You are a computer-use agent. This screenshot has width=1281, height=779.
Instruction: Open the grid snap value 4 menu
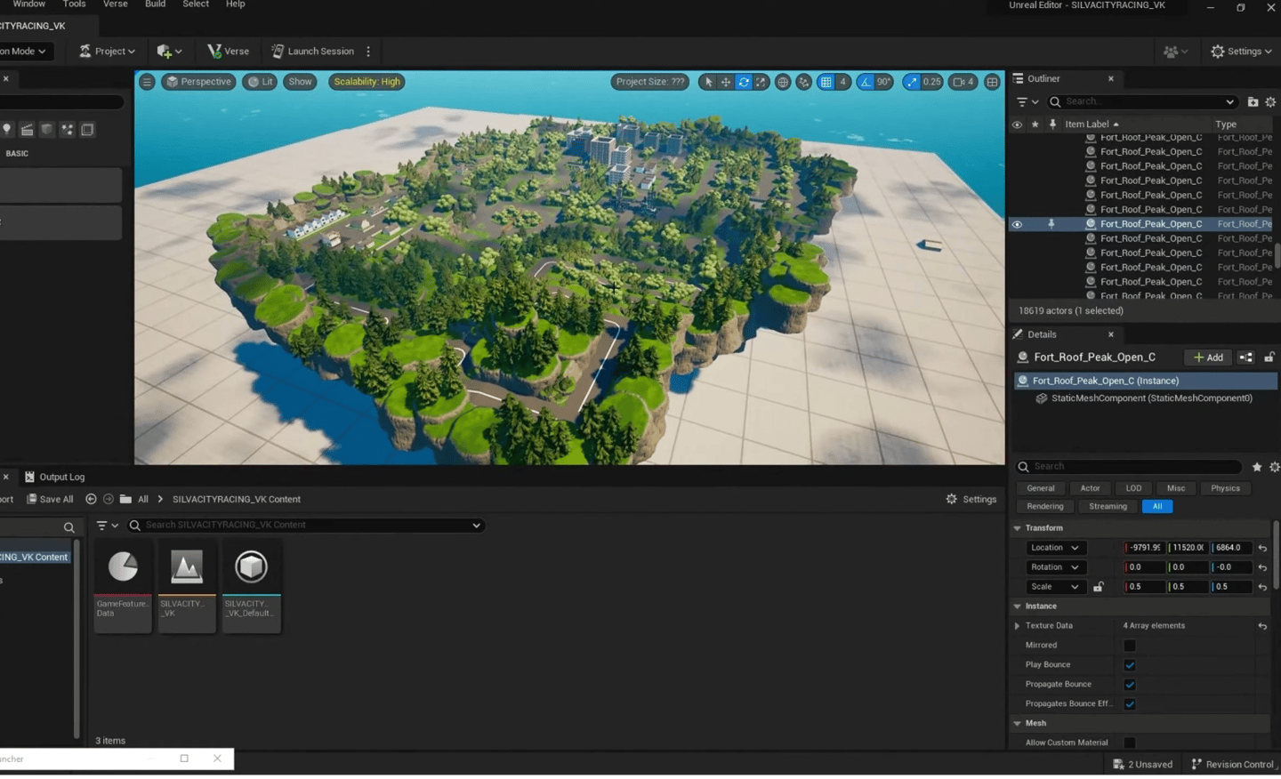842,82
